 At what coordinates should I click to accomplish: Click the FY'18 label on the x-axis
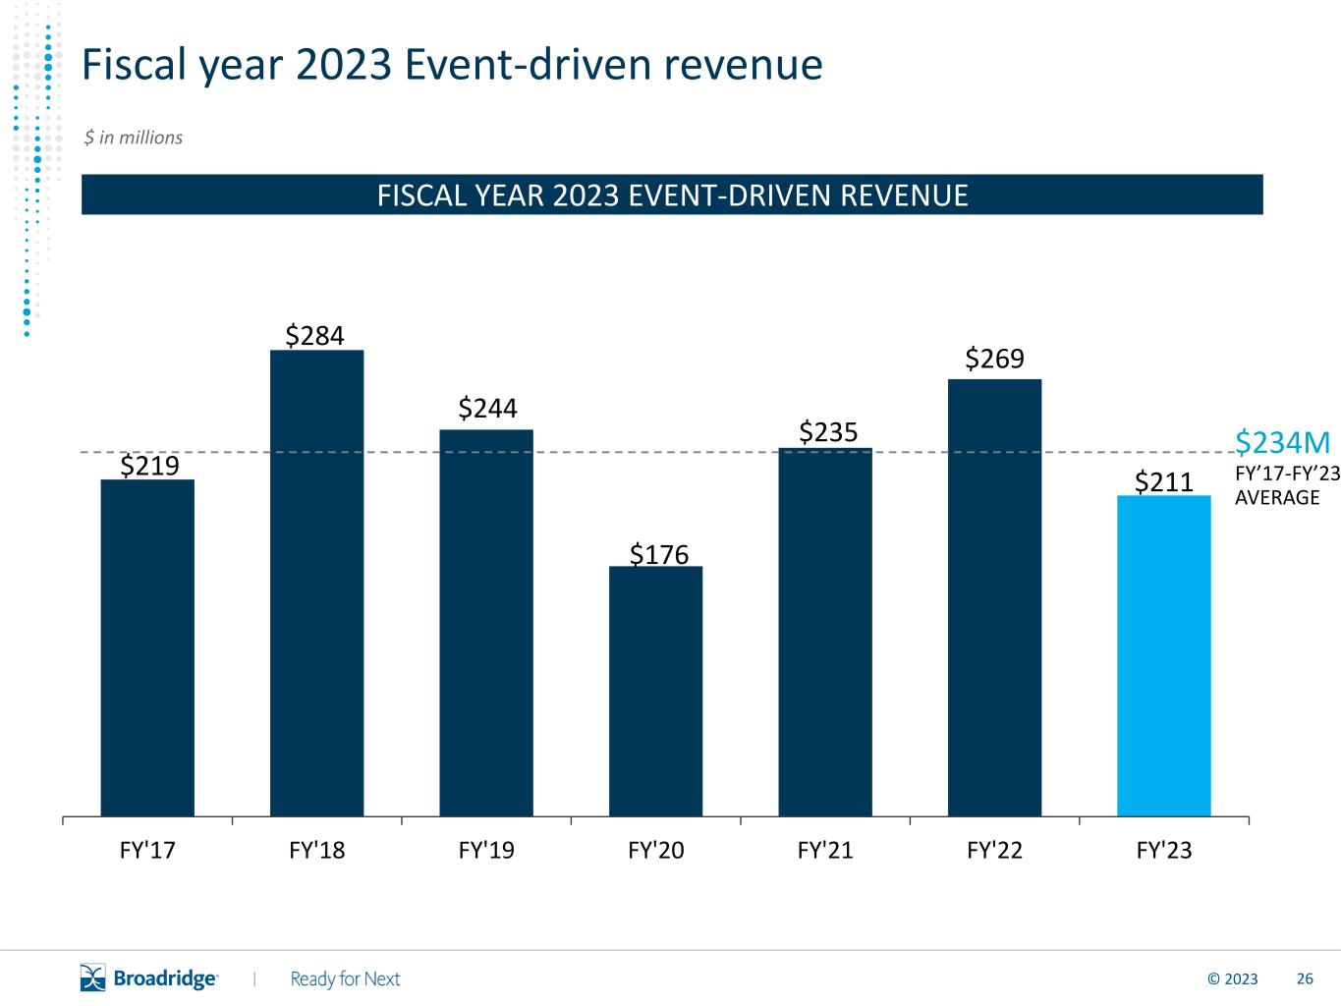point(317,850)
